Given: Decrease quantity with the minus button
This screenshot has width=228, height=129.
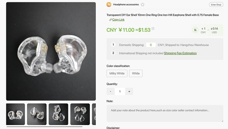Looking at the screenshot, I should pyautogui.click(x=110, y=91).
